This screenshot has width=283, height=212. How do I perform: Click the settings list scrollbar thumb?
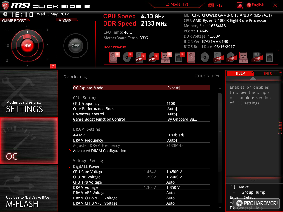pyautogui.click(x=220, y=132)
